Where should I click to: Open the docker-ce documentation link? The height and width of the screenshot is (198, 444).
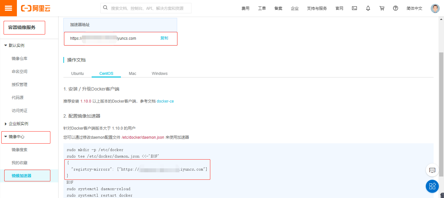click(165, 101)
